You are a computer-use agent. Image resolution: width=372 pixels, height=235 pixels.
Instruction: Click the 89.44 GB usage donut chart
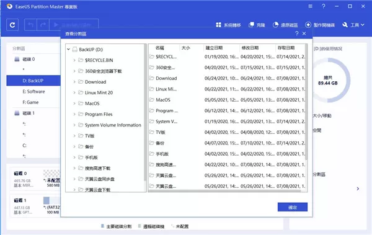click(x=328, y=81)
